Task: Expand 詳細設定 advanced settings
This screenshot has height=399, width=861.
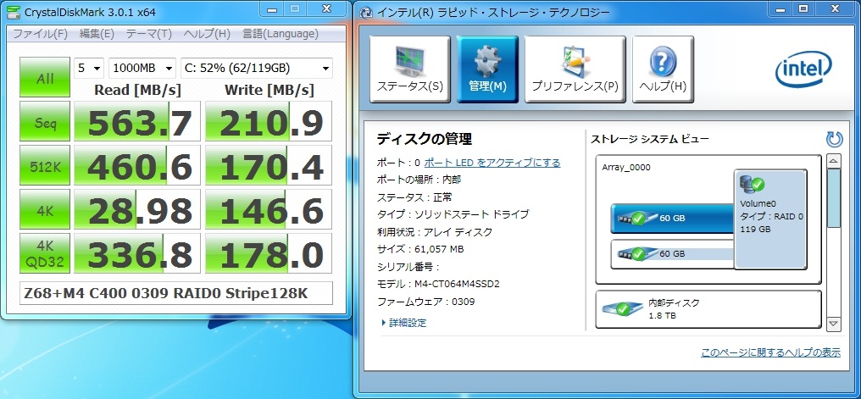Action: click(x=403, y=323)
